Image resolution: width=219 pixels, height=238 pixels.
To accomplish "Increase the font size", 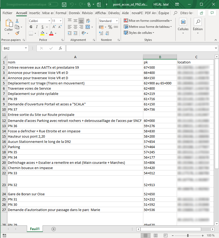I will 54,27.
